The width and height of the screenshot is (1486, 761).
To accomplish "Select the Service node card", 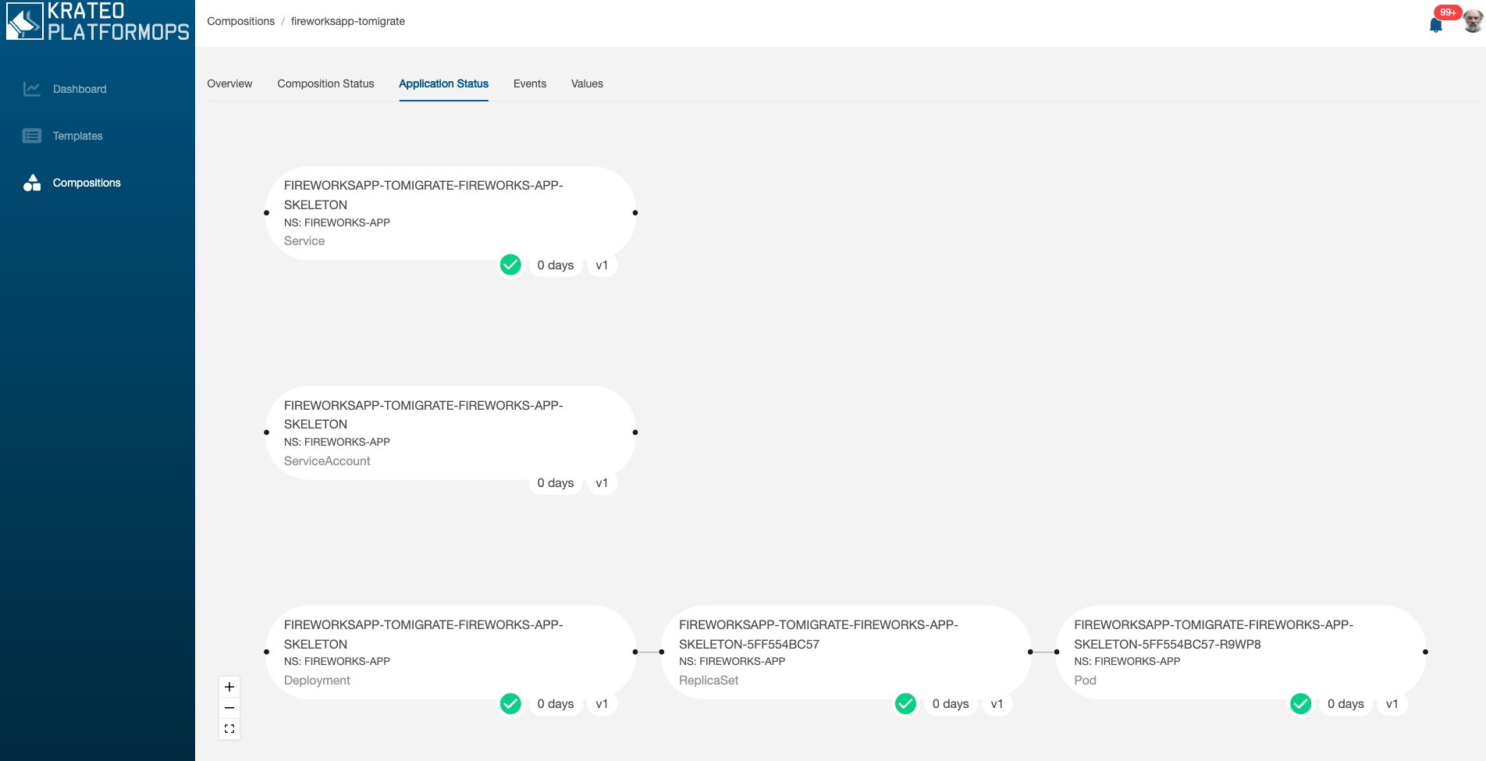I will (450, 212).
